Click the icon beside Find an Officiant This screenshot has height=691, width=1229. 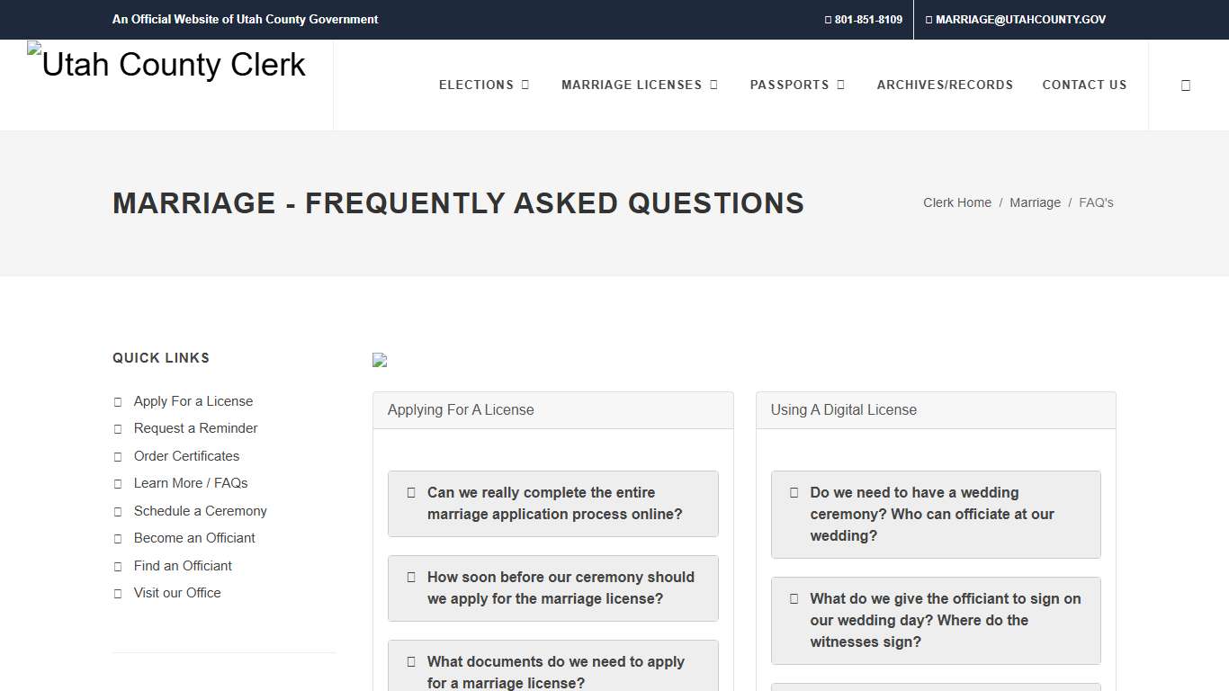tap(118, 566)
